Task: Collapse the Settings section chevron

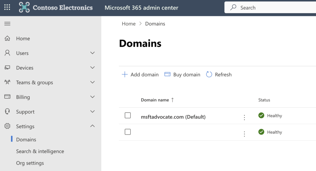Action: click(x=92, y=126)
